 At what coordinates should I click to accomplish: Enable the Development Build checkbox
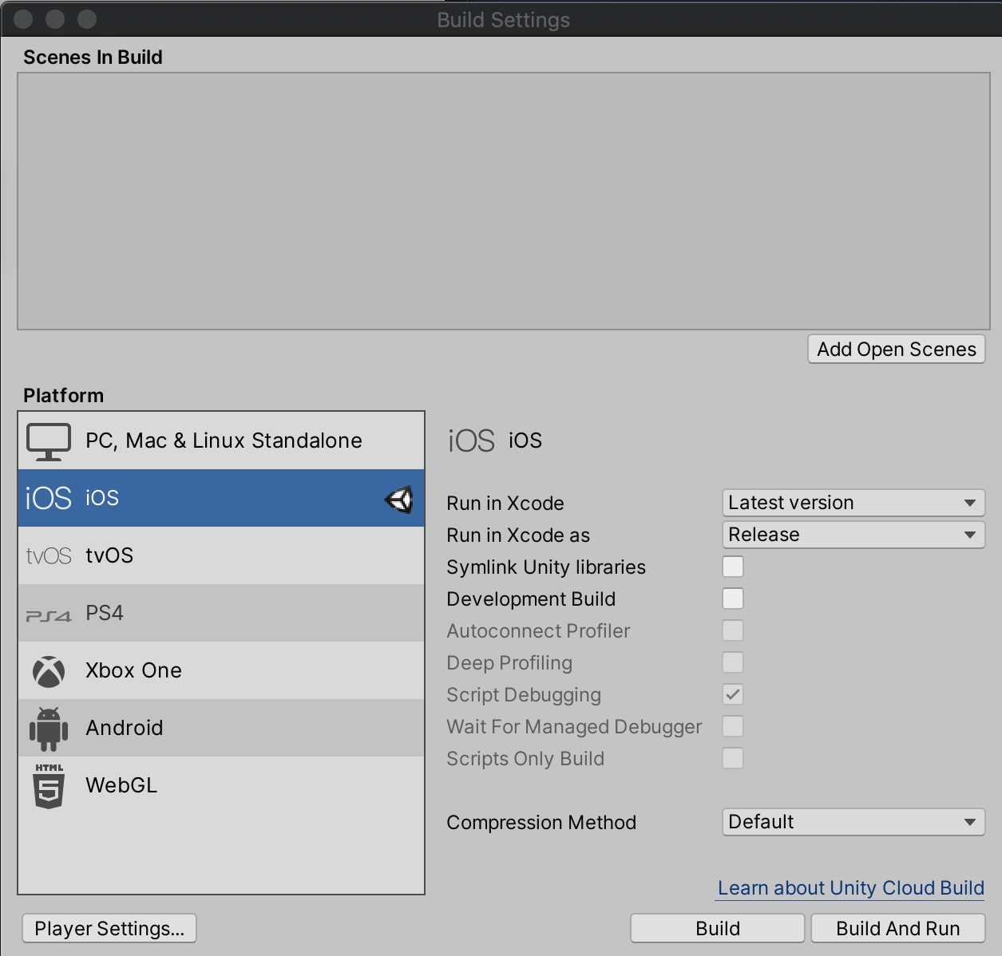pos(732,598)
